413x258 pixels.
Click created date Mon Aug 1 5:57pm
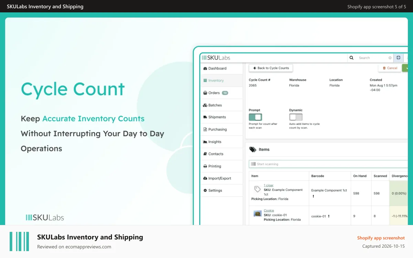coord(383,85)
